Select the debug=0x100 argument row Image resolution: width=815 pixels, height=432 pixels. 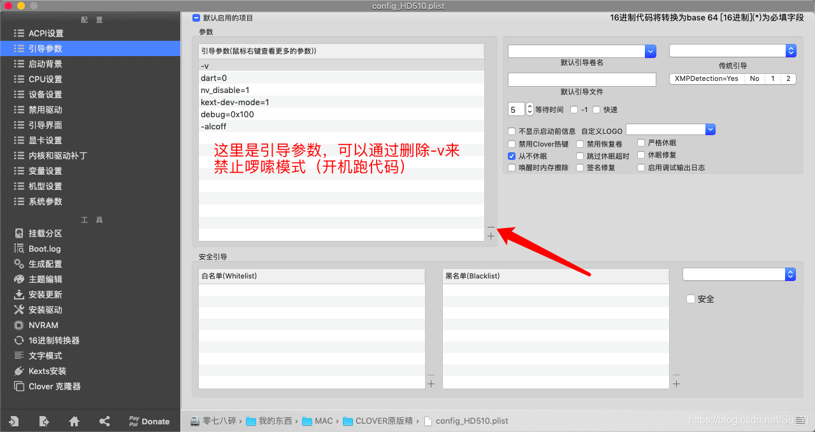click(x=341, y=114)
